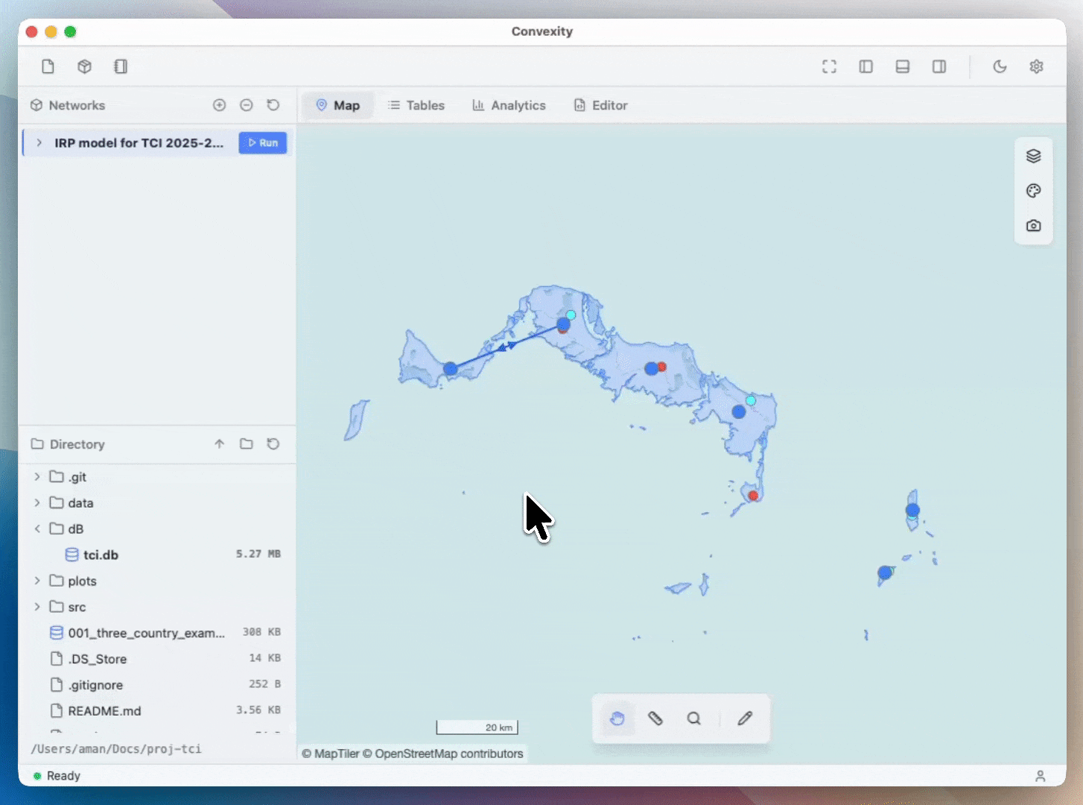Screen dimensions: 1083x805
Task: Open the map layers panel
Action: point(1033,157)
